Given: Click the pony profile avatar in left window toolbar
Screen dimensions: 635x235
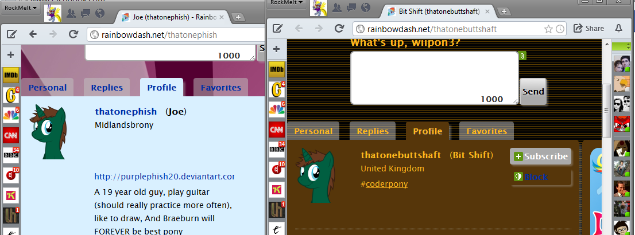Looking at the screenshot, I should point(53,13).
